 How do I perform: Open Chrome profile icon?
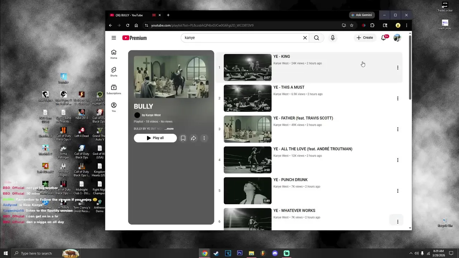click(x=398, y=25)
